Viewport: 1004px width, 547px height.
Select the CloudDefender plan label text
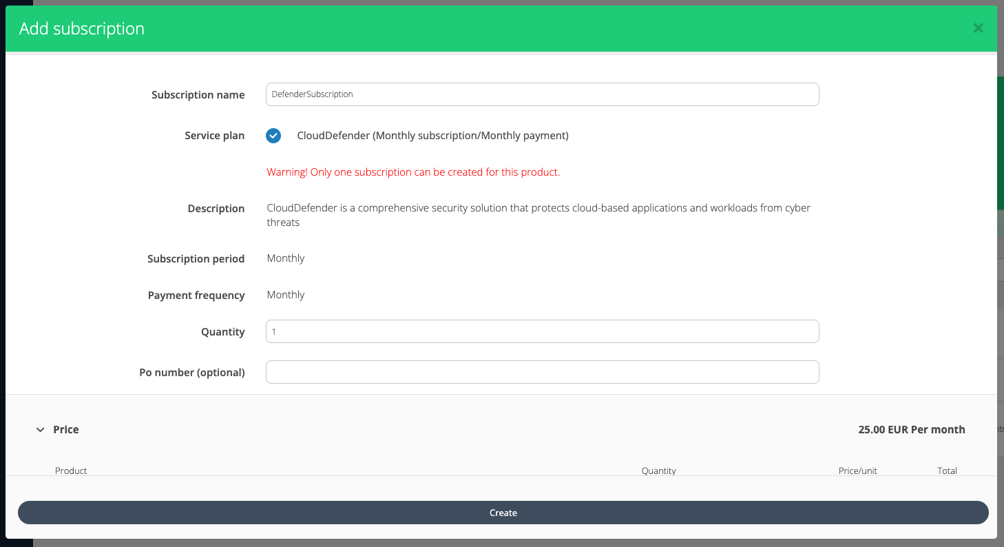pos(432,136)
